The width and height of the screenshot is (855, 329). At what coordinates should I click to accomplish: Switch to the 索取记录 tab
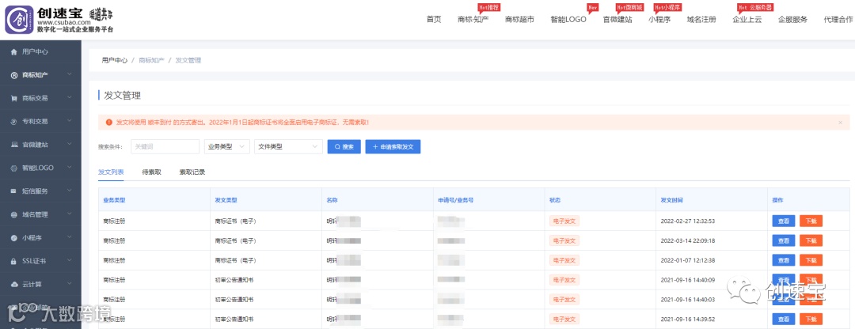pyautogui.click(x=192, y=172)
